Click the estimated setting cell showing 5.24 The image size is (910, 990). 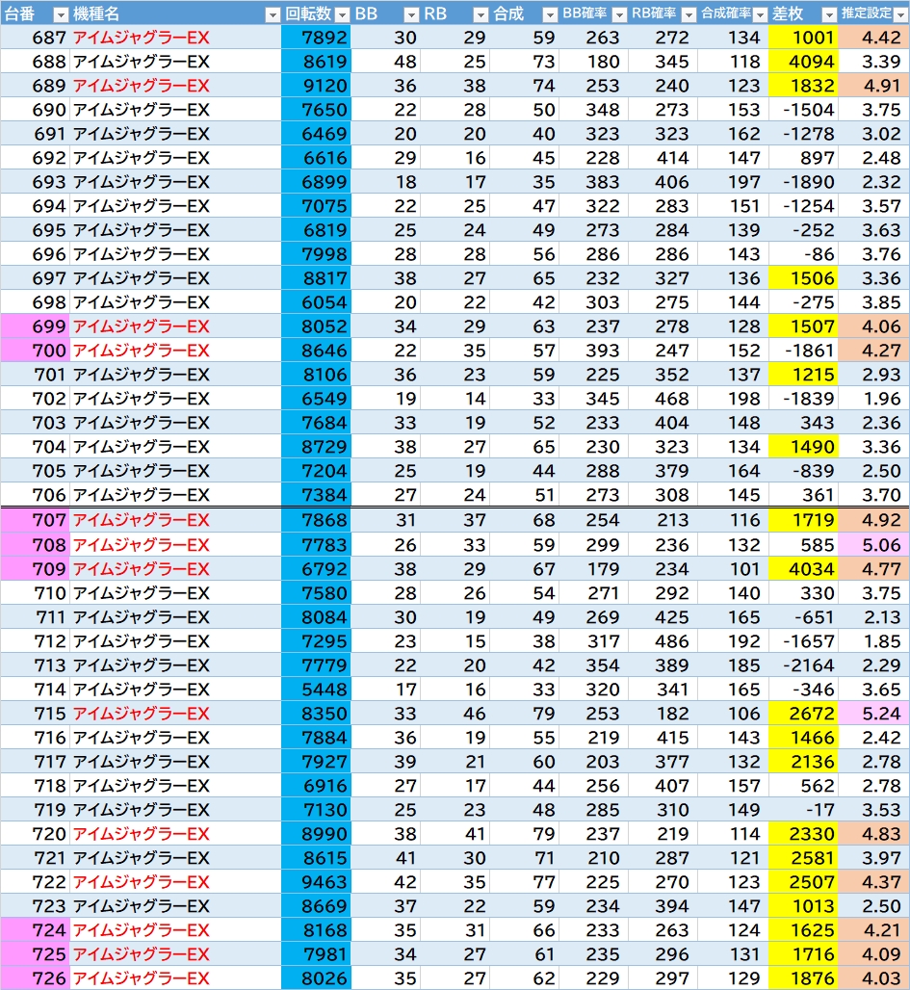(x=873, y=714)
